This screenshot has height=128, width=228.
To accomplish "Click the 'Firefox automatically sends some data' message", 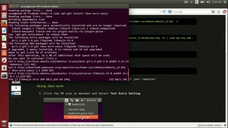I will pyautogui.click(x=63, y=125).
